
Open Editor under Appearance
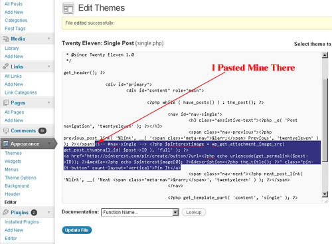(x=11, y=202)
